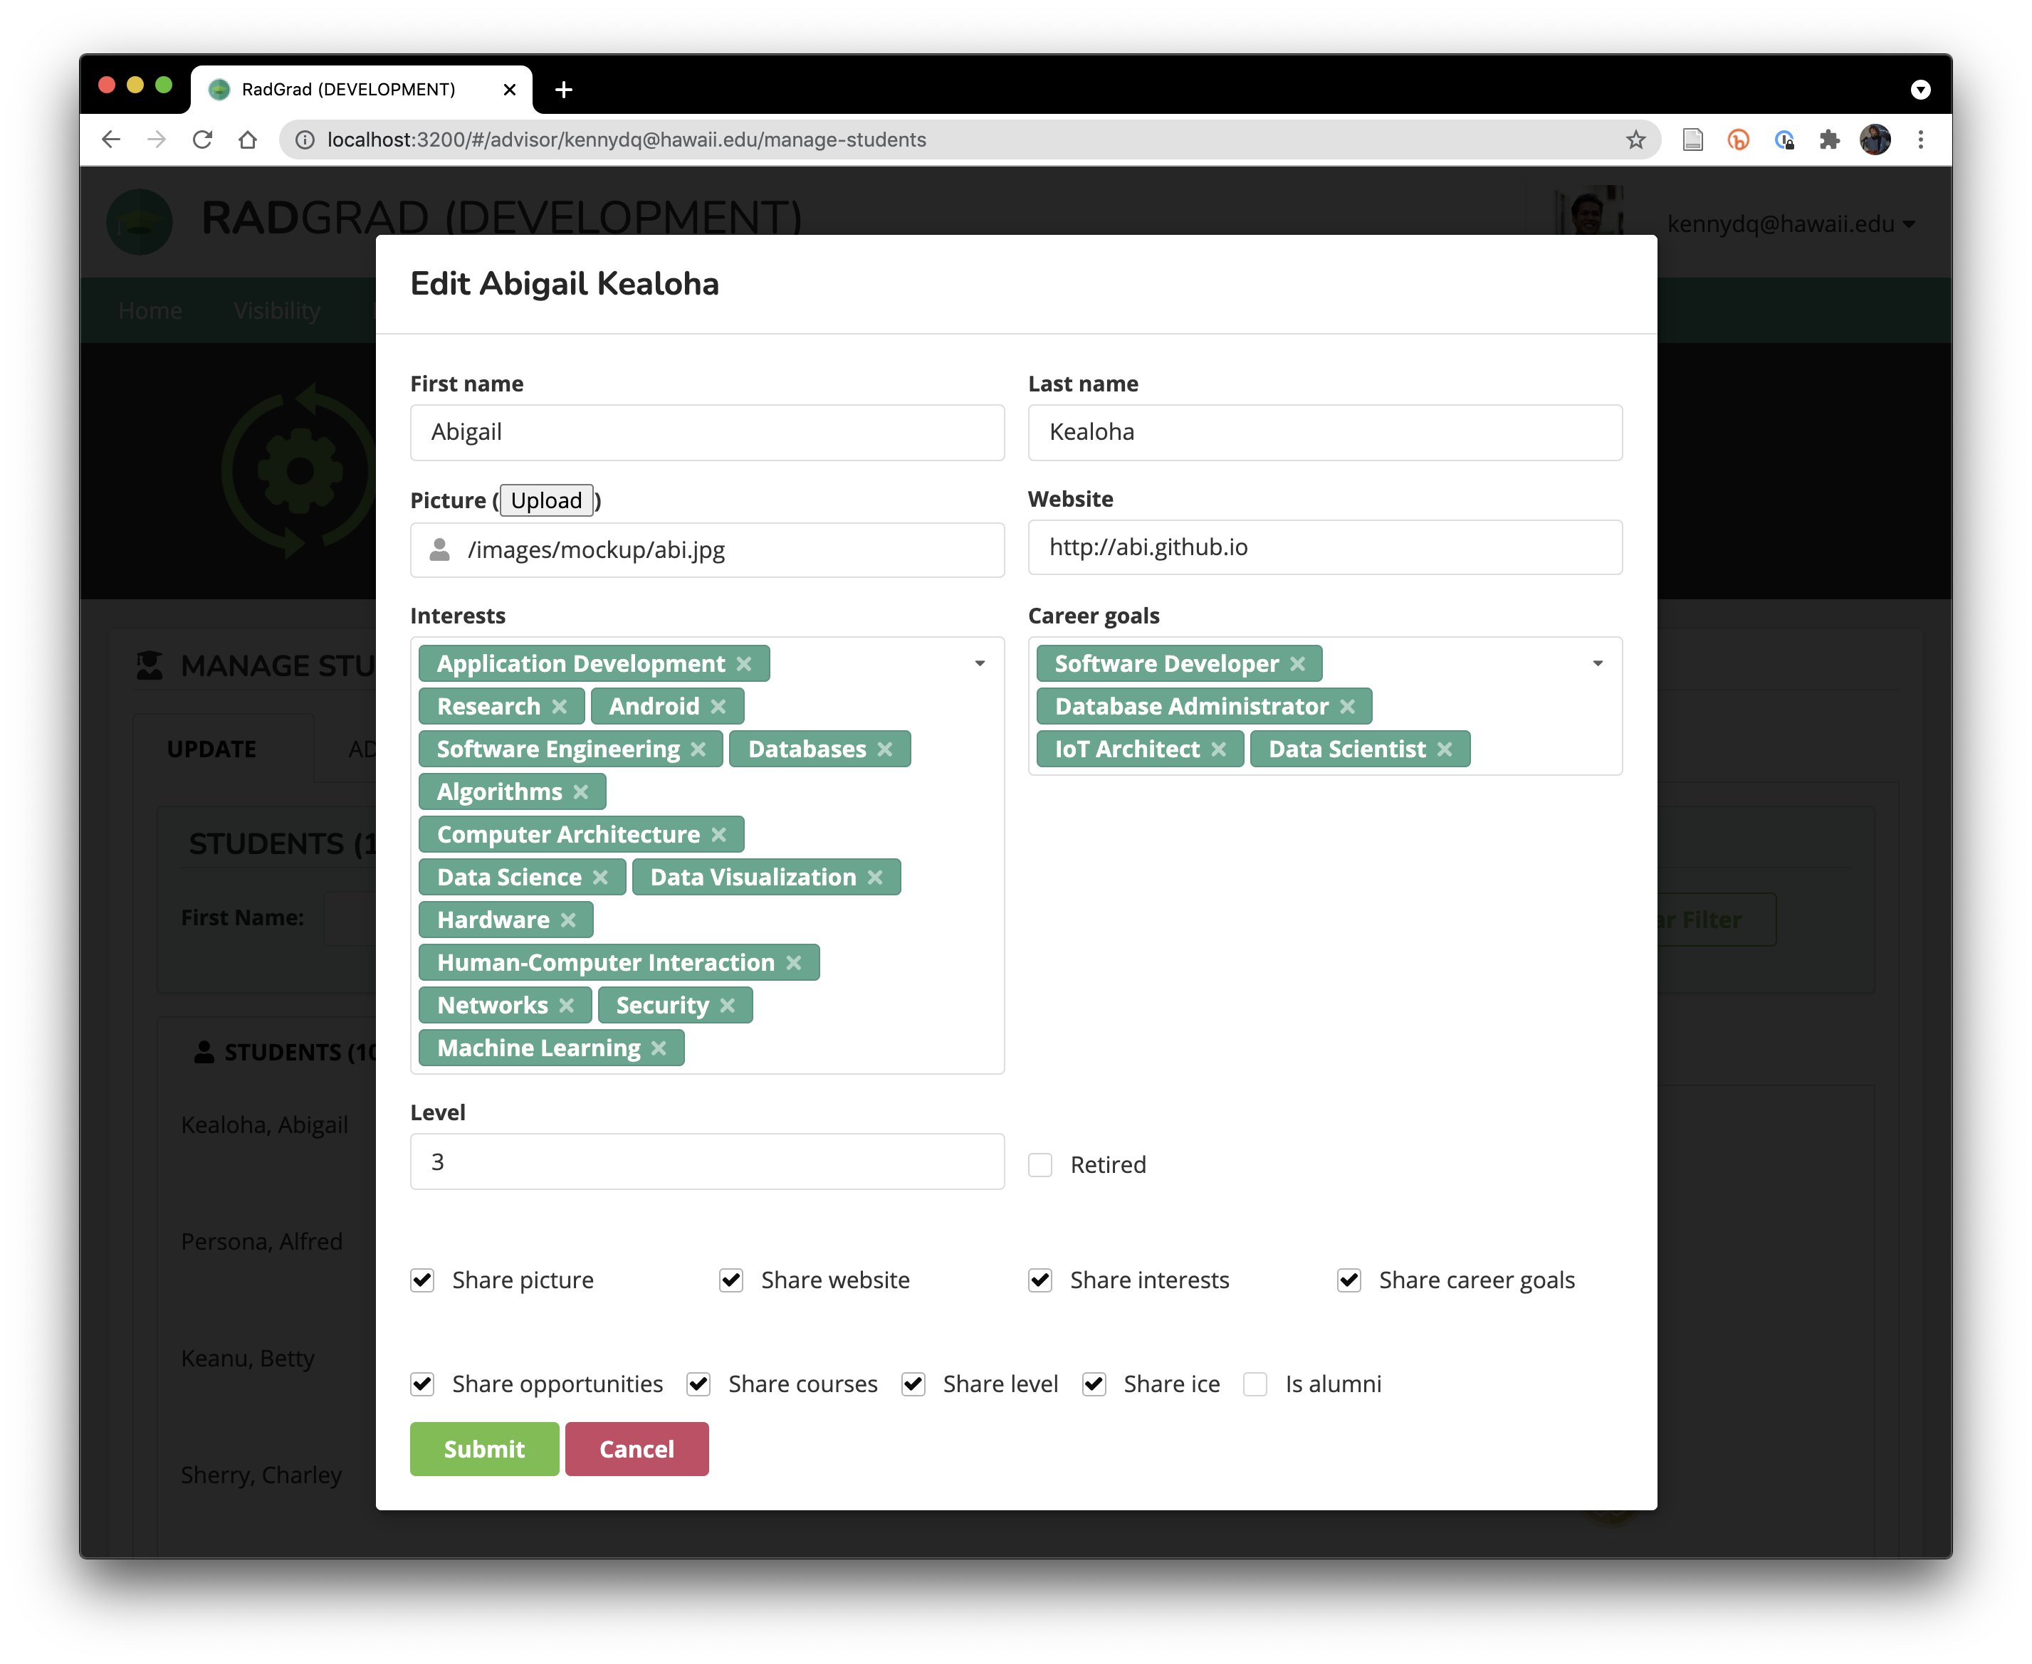Reload the page in the browser
2032x1664 pixels.
point(202,140)
